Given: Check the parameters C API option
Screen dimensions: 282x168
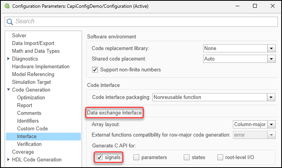Looking at the screenshot, I should (x=136, y=158).
